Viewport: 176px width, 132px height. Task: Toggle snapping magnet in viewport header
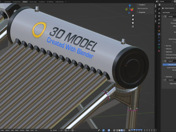coord(66,130)
